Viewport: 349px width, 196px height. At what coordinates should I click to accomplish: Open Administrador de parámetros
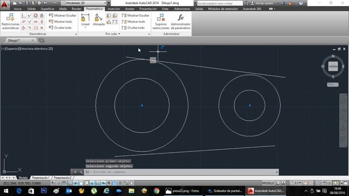pyautogui.click(x=180, y=21)
